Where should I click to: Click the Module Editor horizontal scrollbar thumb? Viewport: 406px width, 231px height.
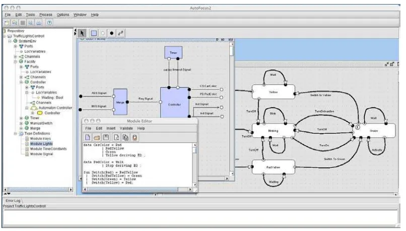(133, 189)
